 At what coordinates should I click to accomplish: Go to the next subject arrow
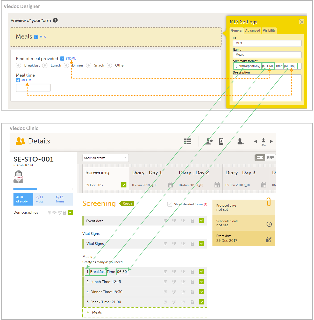(x=271, y=141)
